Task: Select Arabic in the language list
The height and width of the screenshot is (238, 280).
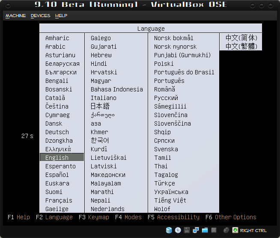Action: (x=55, y=47)
